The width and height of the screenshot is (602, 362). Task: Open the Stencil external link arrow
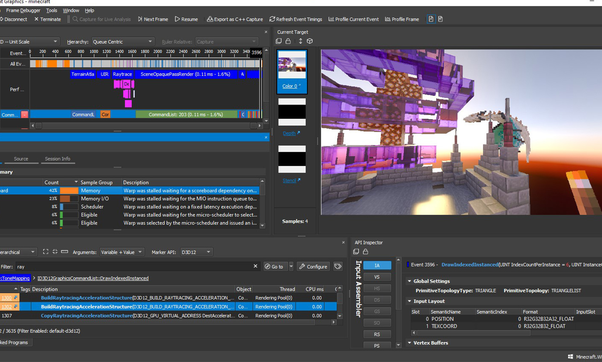[299, 180]
